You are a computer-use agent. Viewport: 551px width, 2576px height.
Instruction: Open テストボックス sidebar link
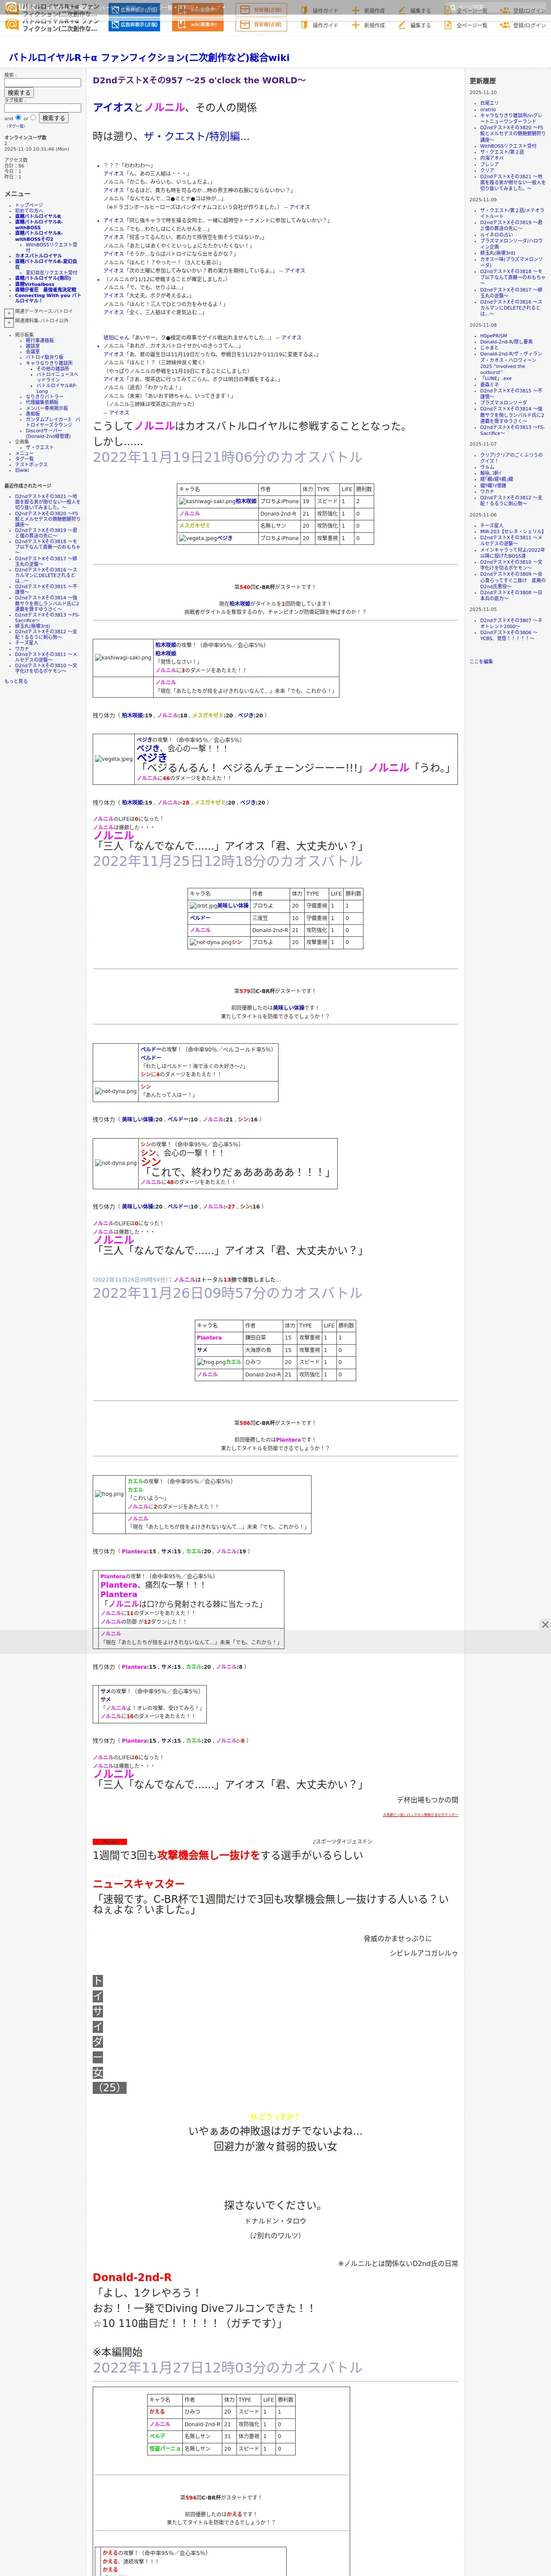pos(31,464)
